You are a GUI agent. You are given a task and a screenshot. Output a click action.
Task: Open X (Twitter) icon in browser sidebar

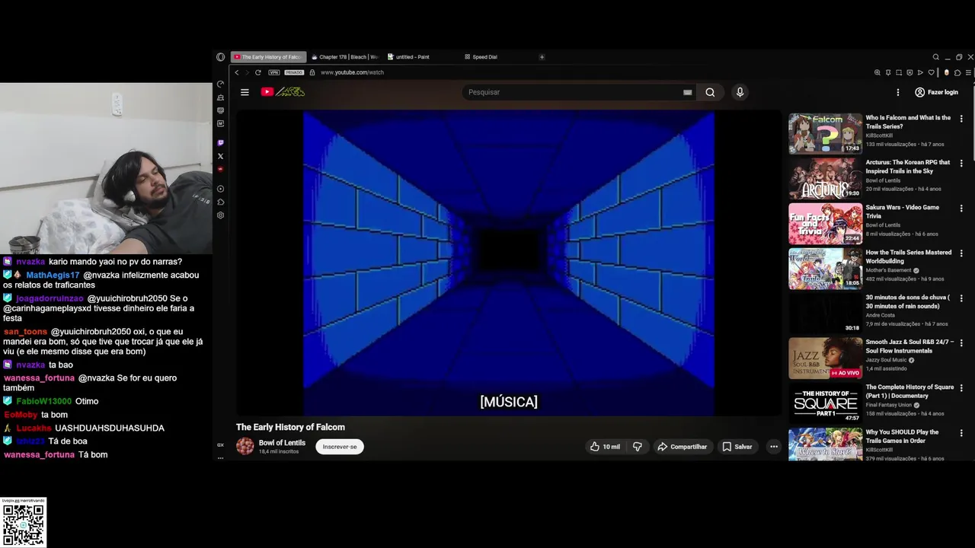click(x=221, y=156)
